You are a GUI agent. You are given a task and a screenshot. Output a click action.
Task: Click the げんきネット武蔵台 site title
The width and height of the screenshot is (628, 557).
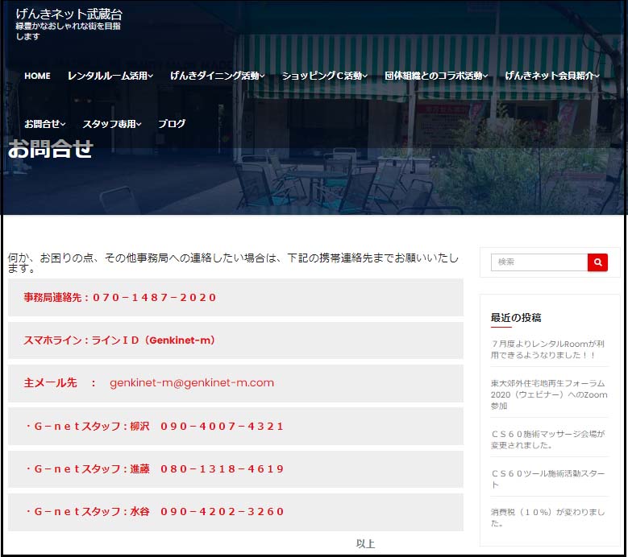(x=69, y=14)
